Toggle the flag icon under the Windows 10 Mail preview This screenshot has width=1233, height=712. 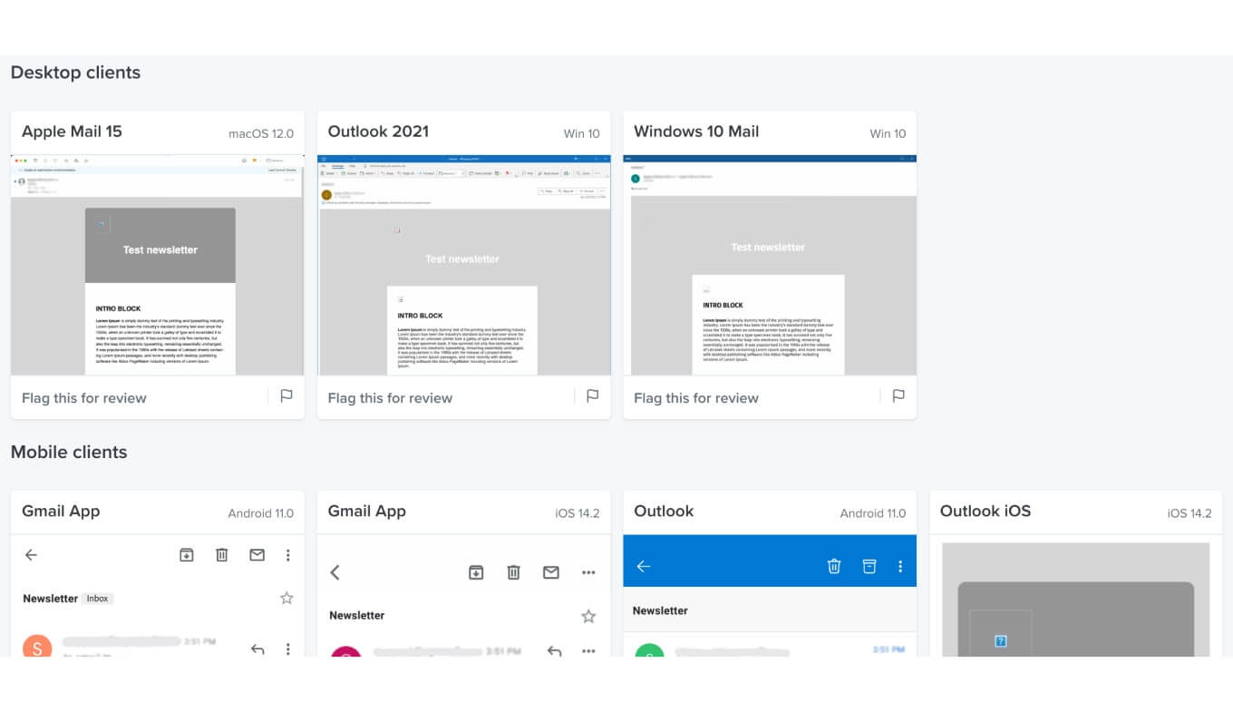(898, 395)
